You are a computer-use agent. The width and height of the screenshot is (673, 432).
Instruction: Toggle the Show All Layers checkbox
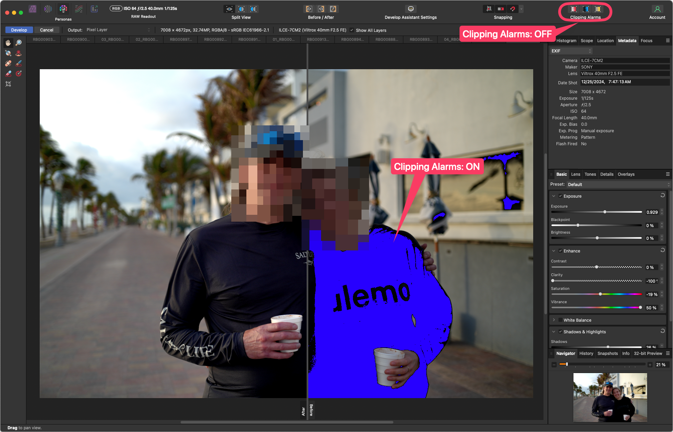(352, 30)
